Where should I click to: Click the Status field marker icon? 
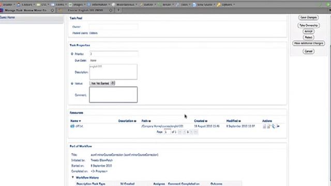tap(72, 84)
